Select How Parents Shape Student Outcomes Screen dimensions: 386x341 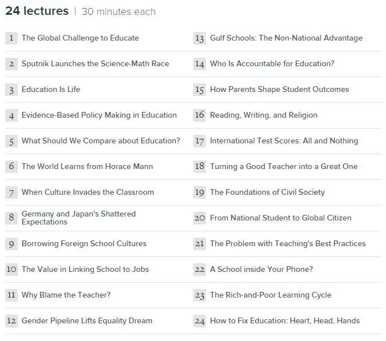(x=280, y=90)
